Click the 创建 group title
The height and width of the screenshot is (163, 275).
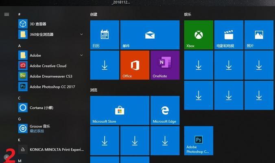[x=94, y=14]
